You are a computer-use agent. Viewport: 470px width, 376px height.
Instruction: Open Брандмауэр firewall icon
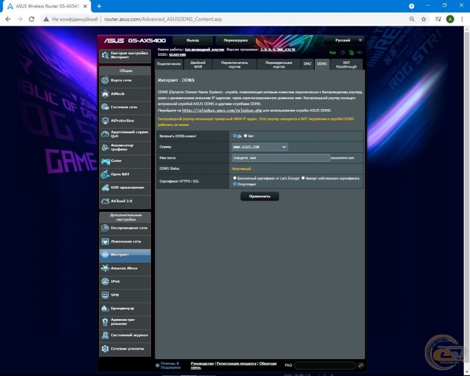105,308
